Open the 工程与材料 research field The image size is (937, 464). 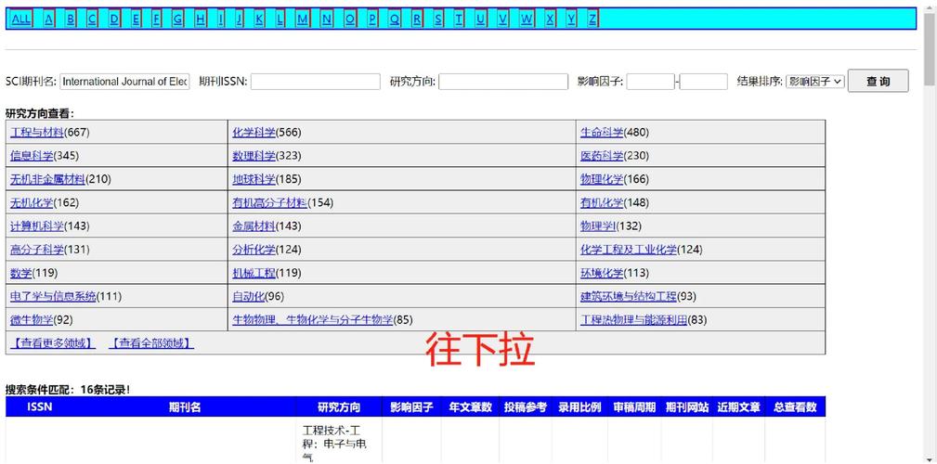coord(37,132)
